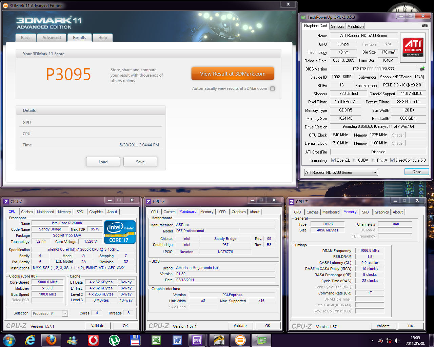Switch to the Basic tab in 3DMark
Viewport: 434px width, 347px height.
click(26, 38)
